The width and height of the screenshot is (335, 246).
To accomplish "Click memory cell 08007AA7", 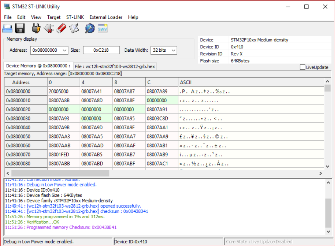I will pyautogui.click(x=129, y=136).
